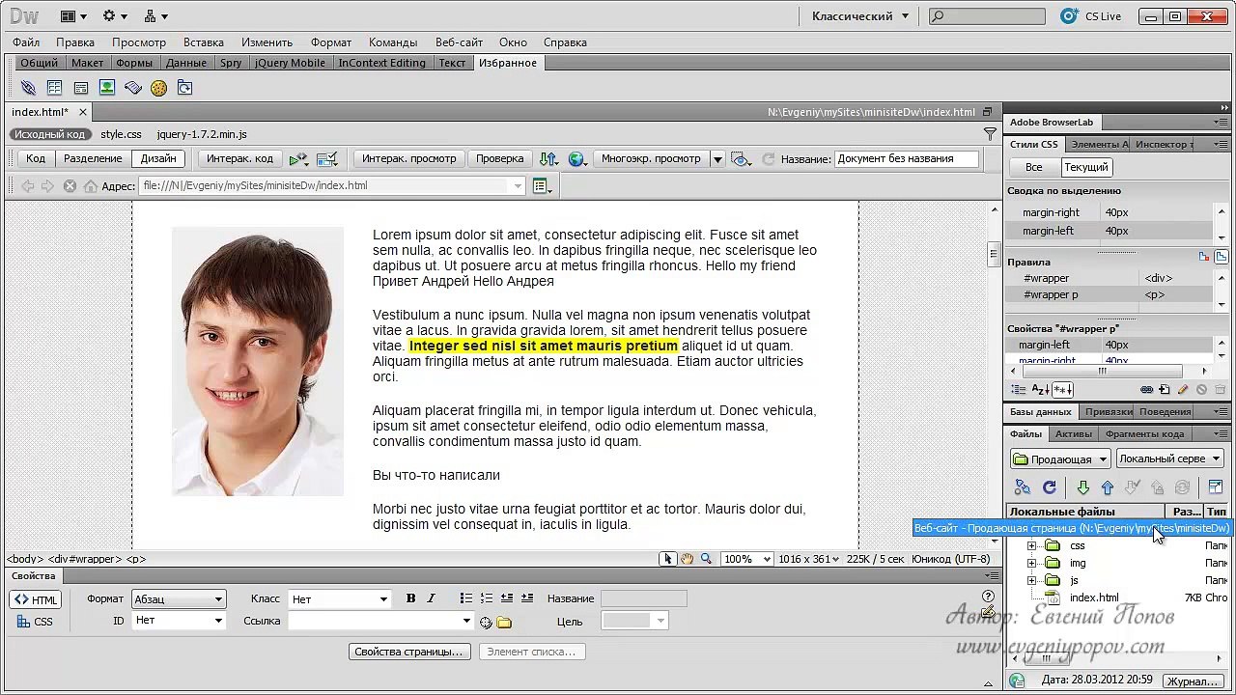Expand the js folder
Screen dimensions: 1236x695
(1031, 581)
